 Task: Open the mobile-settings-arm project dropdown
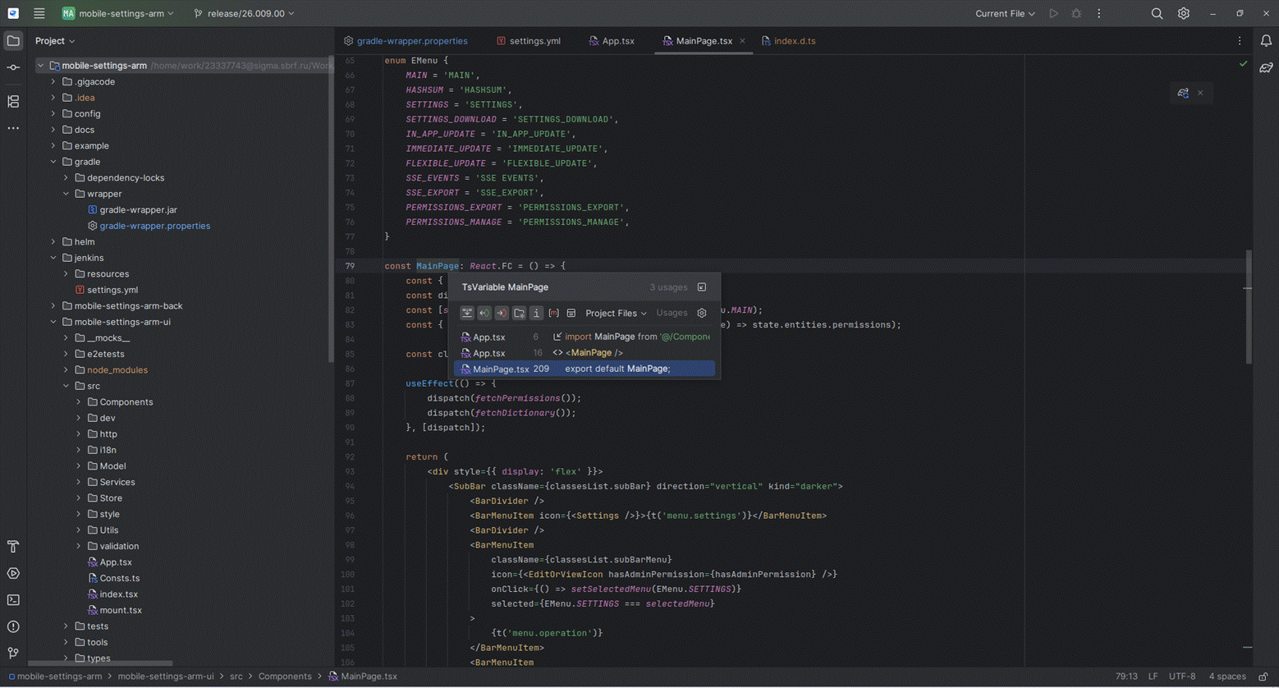[118, 13]
